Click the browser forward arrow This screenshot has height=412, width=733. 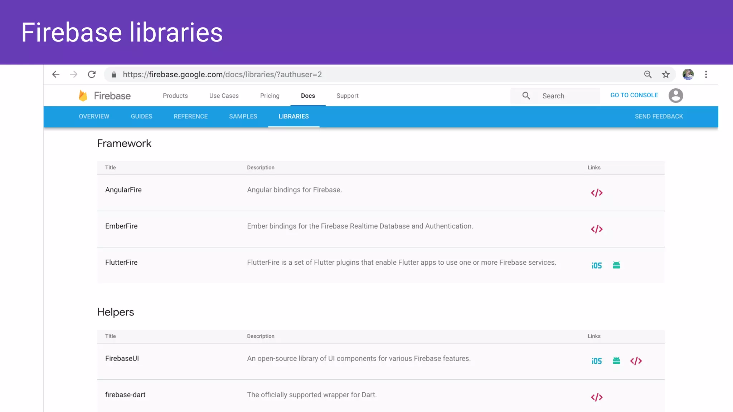[74, 74]
